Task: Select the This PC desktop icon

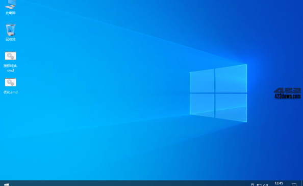Action: (10, 7)
